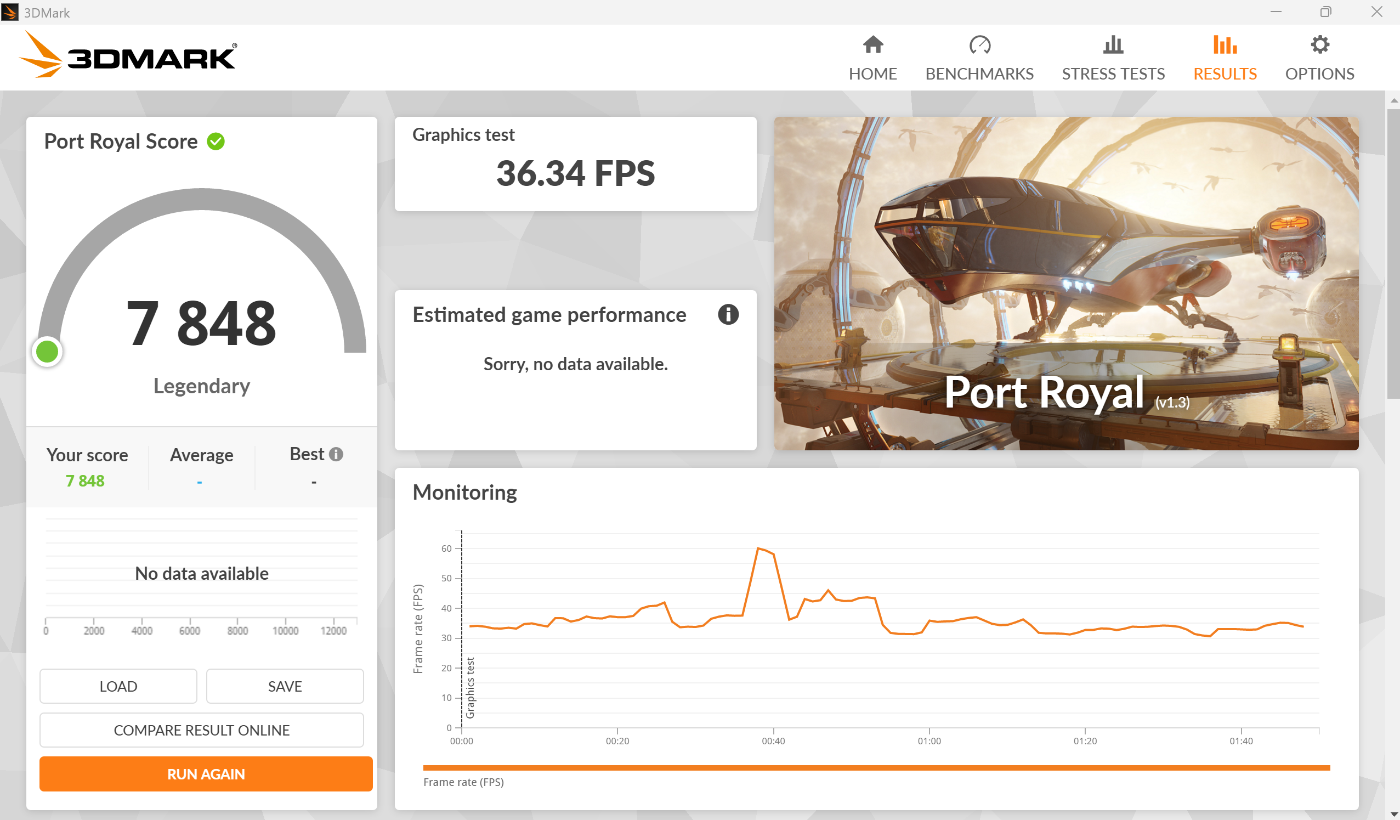Click the green score marker on gauge
Viewport: 1400px width, 820px height.
coord(47,352)
